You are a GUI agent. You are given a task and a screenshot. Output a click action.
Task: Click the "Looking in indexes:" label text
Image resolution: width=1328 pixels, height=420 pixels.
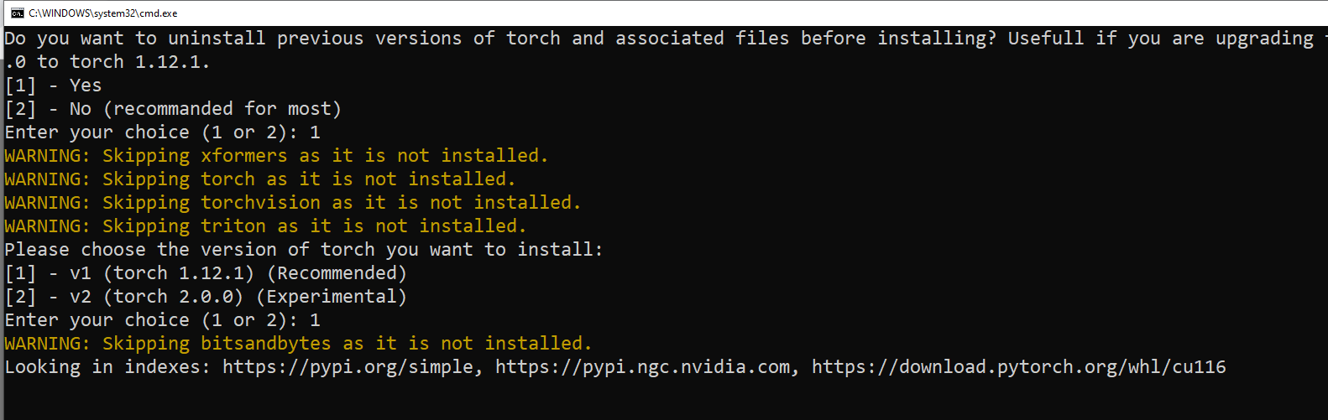pos(107,367)
